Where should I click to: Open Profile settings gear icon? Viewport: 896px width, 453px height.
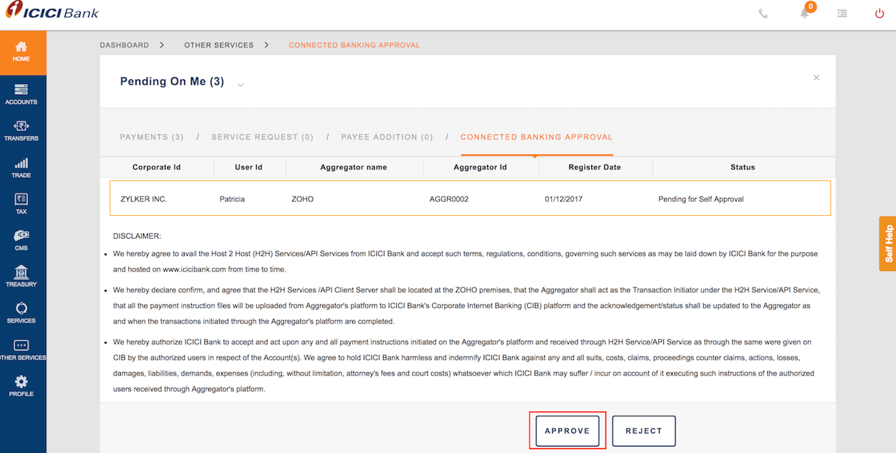point(21,385)
